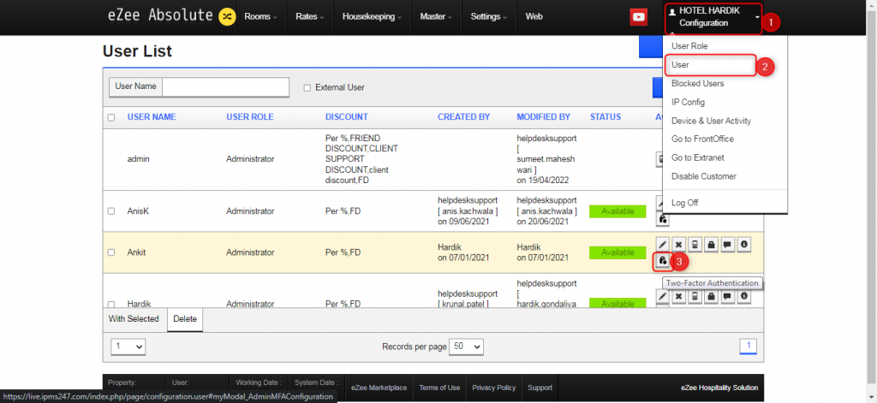Click the padlock icon in Ankit's row
877x403 pixels.
(x=711, y=244)
